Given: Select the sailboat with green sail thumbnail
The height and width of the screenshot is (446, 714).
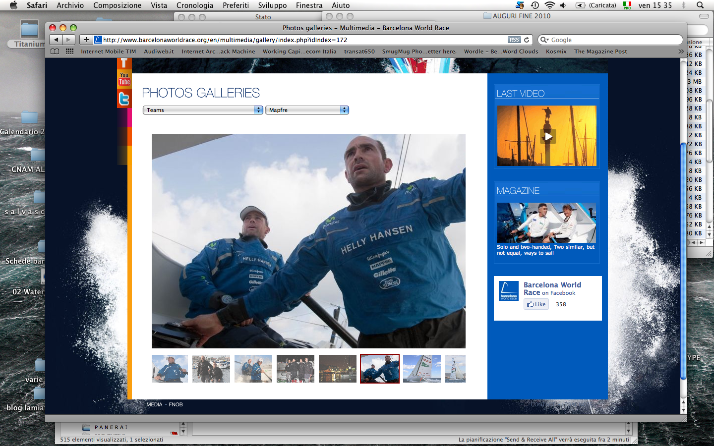Looking at the screenshot, I should pos(422,369).
